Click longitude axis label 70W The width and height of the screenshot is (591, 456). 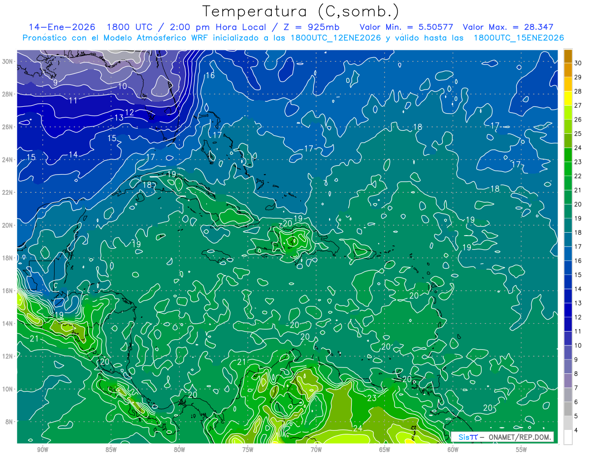click(x=316, y=450)
